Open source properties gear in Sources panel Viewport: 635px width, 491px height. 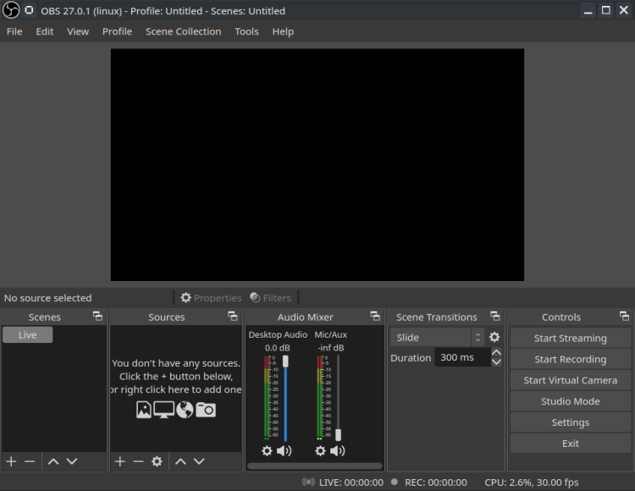pos(157,461)
